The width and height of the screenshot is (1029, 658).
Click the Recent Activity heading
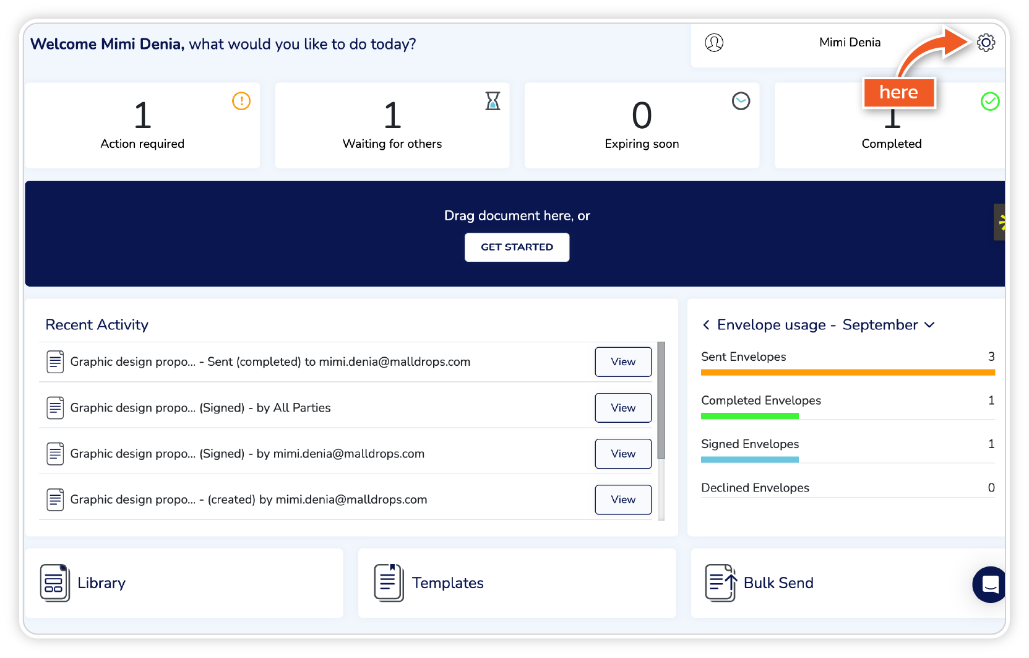click(97, 325)
